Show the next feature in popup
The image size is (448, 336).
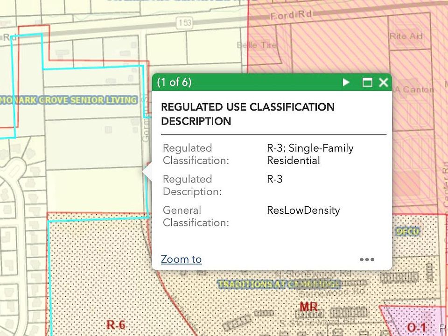click(346, 83)
